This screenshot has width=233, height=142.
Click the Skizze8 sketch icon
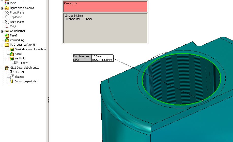12,77
